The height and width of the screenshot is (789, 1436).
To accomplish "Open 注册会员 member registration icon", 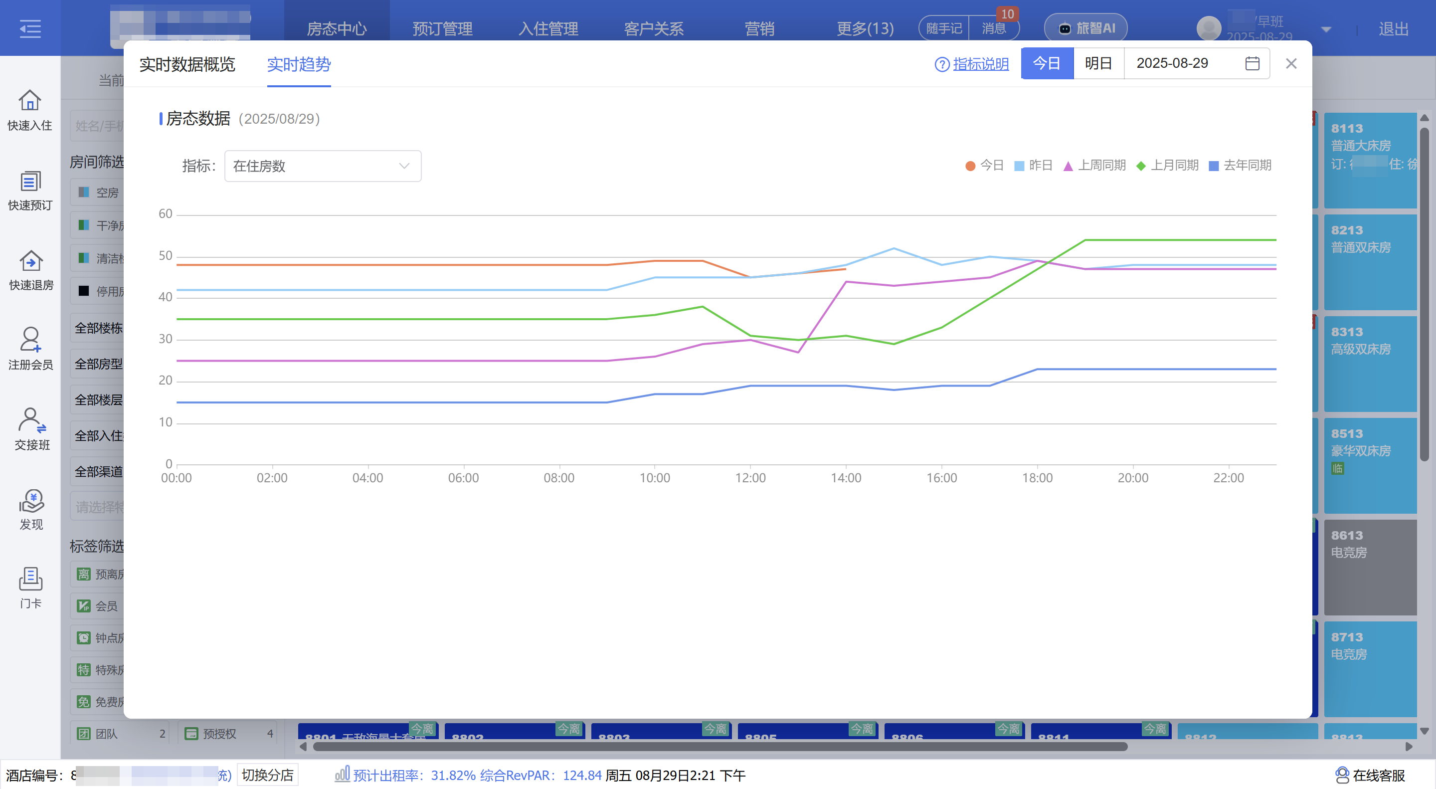I will (x=30, y=350).
